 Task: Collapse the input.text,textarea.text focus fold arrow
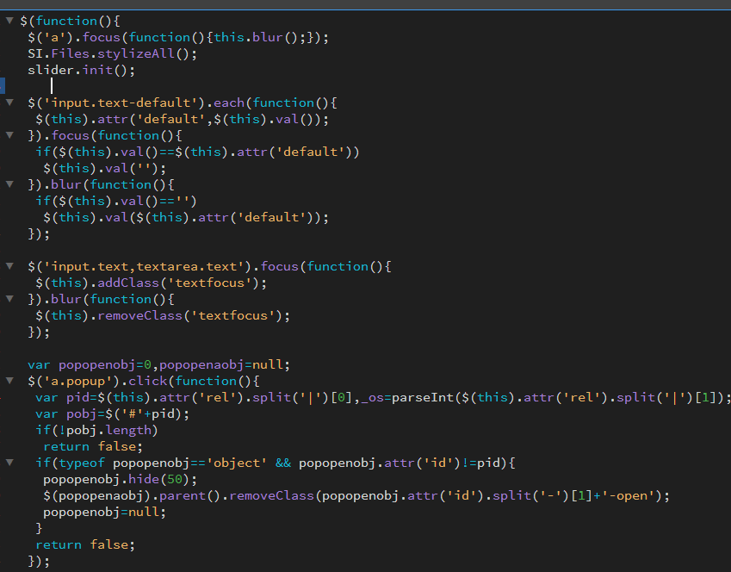tap(9, 266)
